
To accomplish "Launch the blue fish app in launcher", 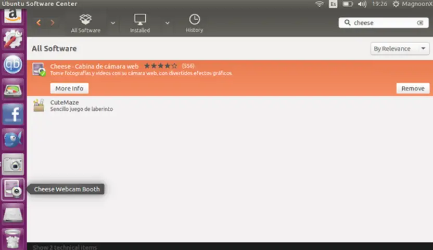I will (x=13, y=139).
